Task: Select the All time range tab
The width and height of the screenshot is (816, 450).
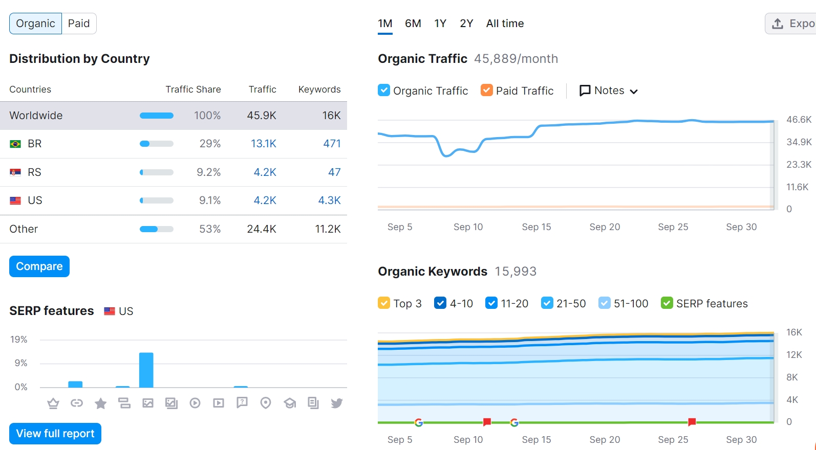Action: pyautogui.click(x=505, y=24)
